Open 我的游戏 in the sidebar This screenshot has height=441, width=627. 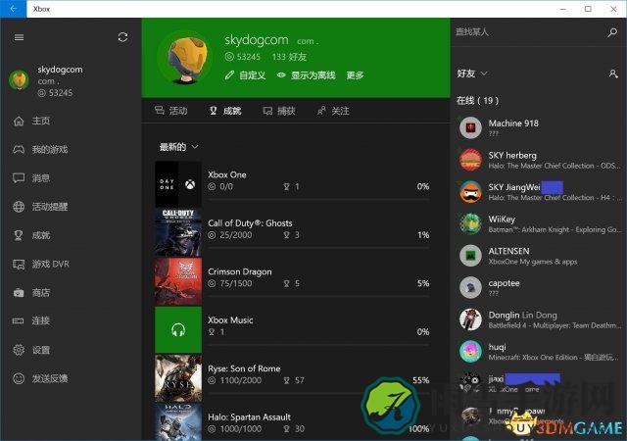tap(50, 150)
